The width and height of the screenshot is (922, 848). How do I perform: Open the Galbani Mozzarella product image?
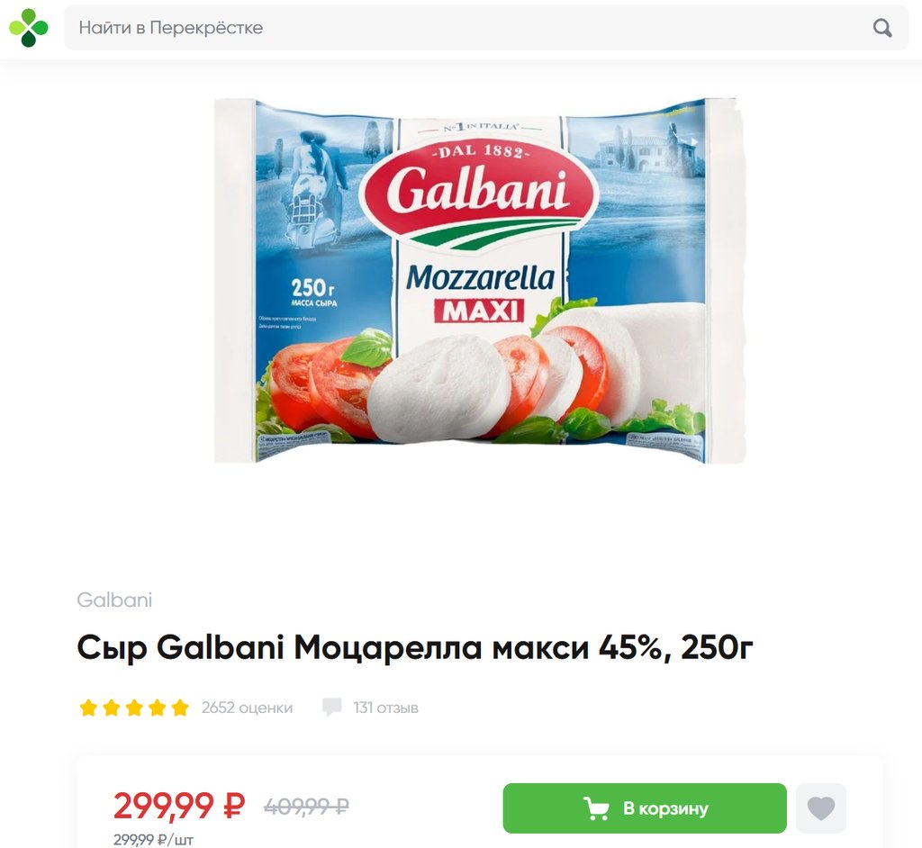point(480,281)
